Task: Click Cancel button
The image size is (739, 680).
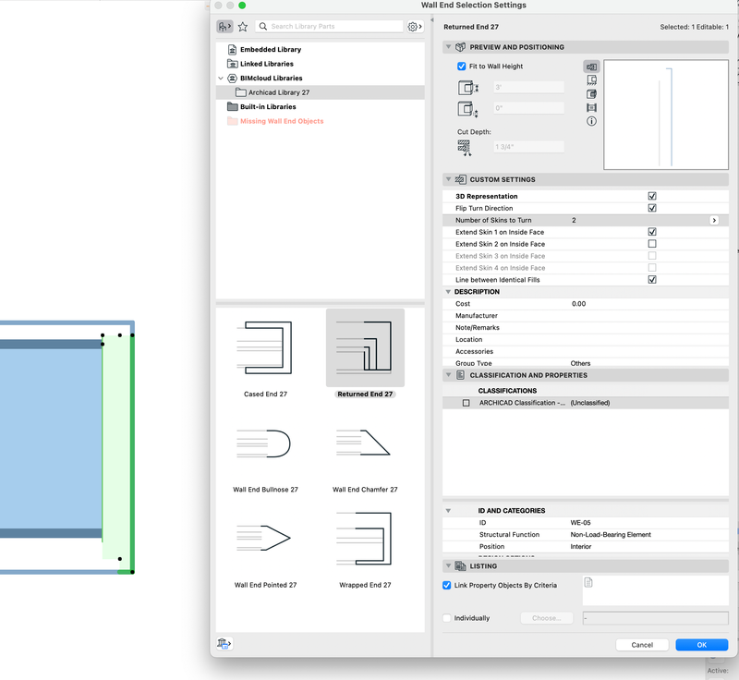Action: pos(642,645)
